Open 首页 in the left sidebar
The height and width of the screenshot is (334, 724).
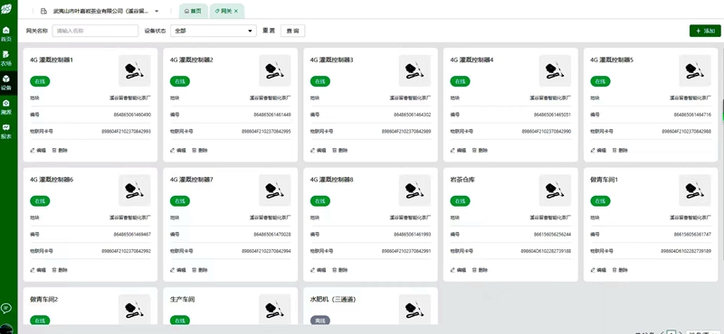[x=6, y=34]
